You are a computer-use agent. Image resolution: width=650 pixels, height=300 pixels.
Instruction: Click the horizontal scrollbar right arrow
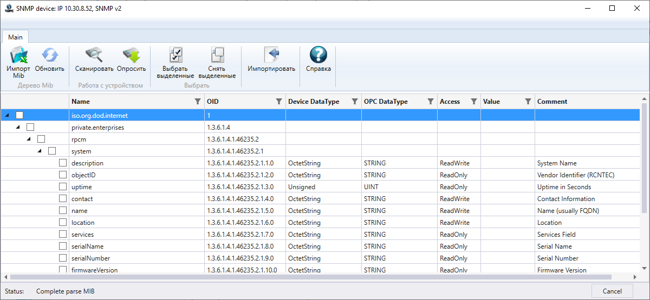[x=636, y=277]
